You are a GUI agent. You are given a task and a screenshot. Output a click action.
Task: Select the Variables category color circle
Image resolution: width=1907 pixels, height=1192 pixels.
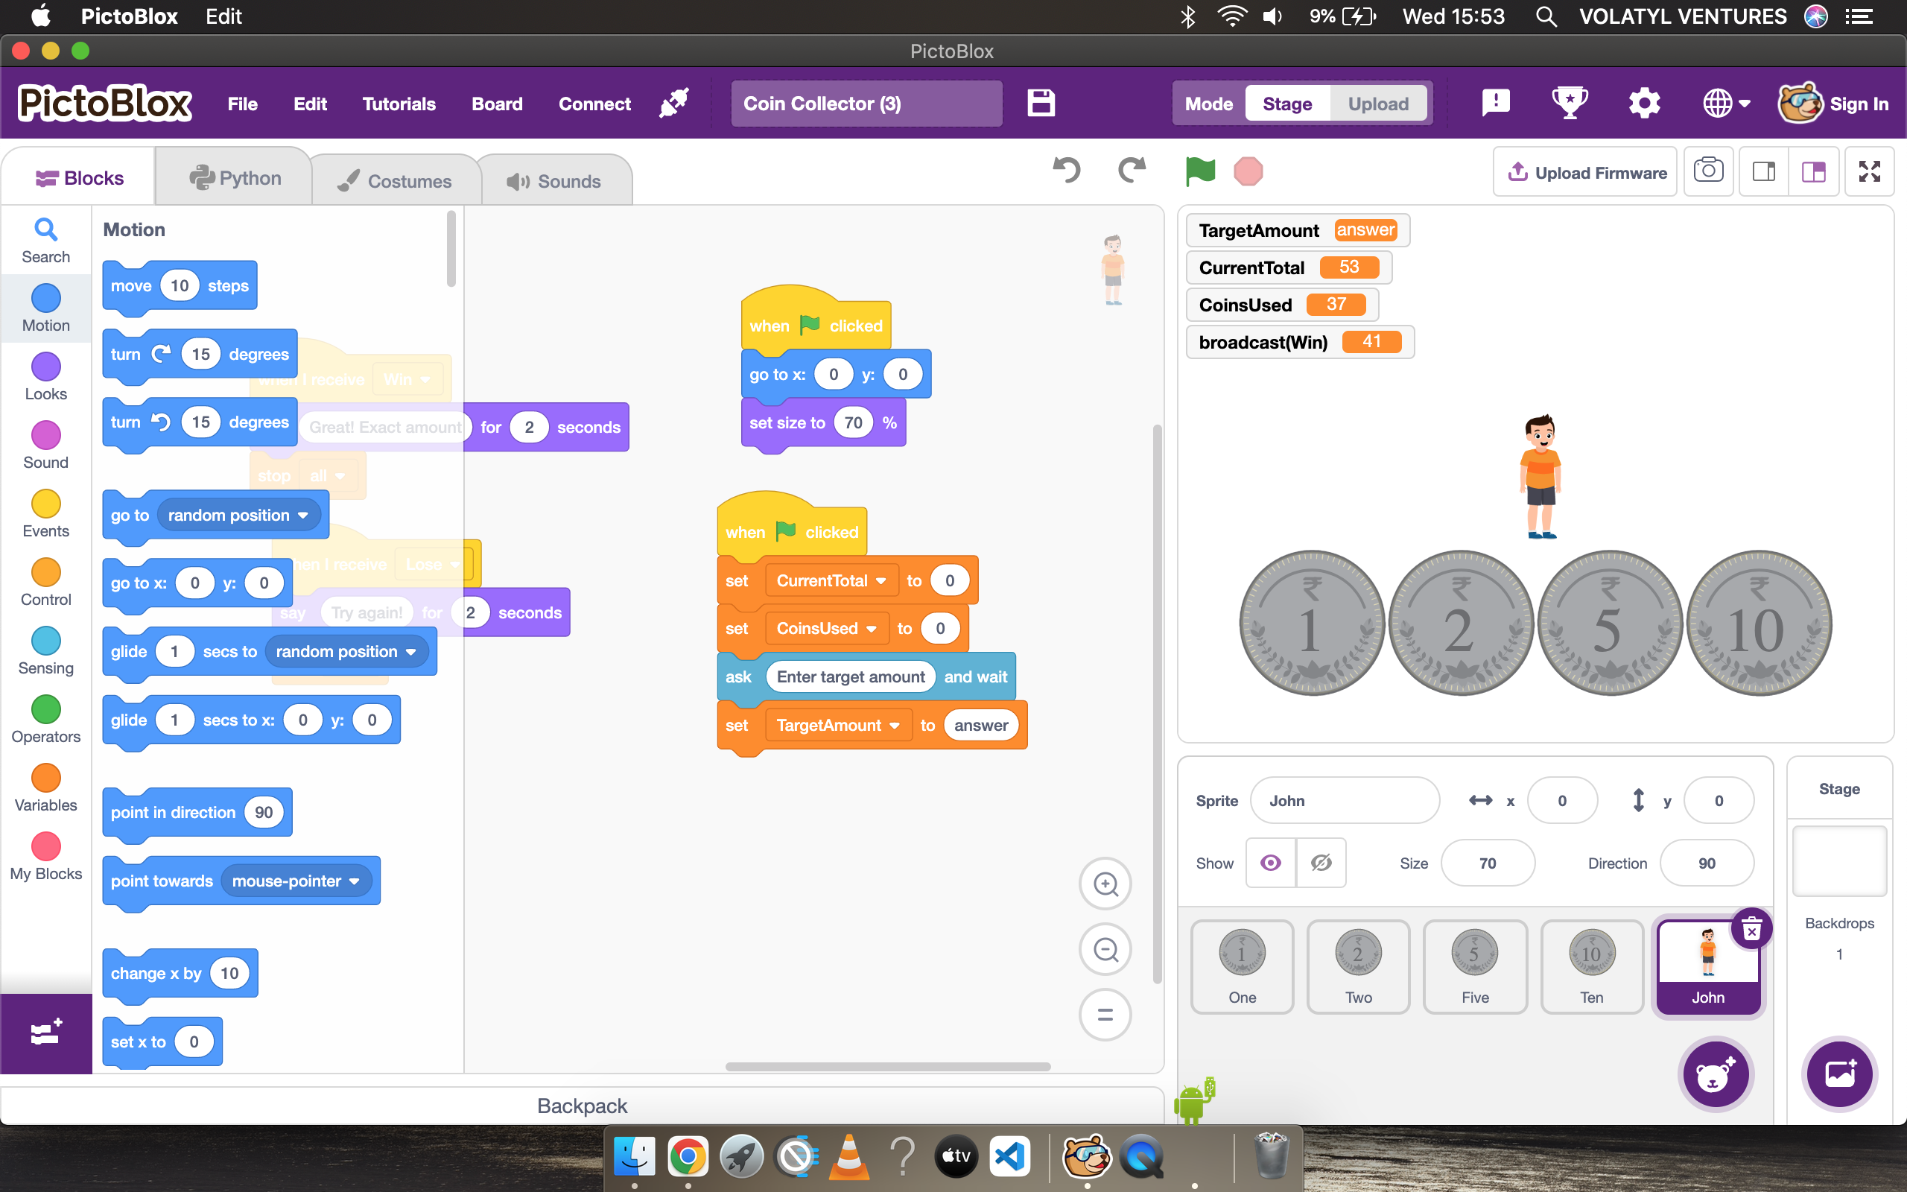[45, 777]
